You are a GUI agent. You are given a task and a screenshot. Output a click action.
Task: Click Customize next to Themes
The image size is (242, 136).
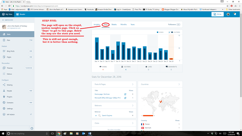click(x=29, y=68)
